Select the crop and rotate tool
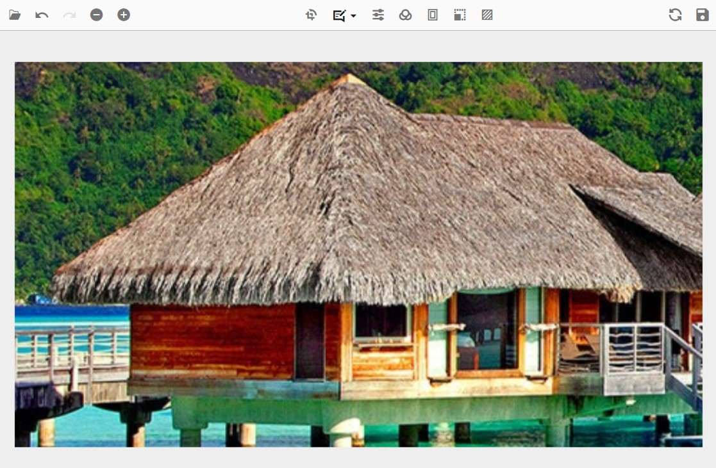Viewport: 716px width, 468px height. pos(312,15)
